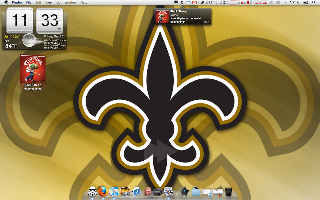Open the Help menu

tap(84, 2)
